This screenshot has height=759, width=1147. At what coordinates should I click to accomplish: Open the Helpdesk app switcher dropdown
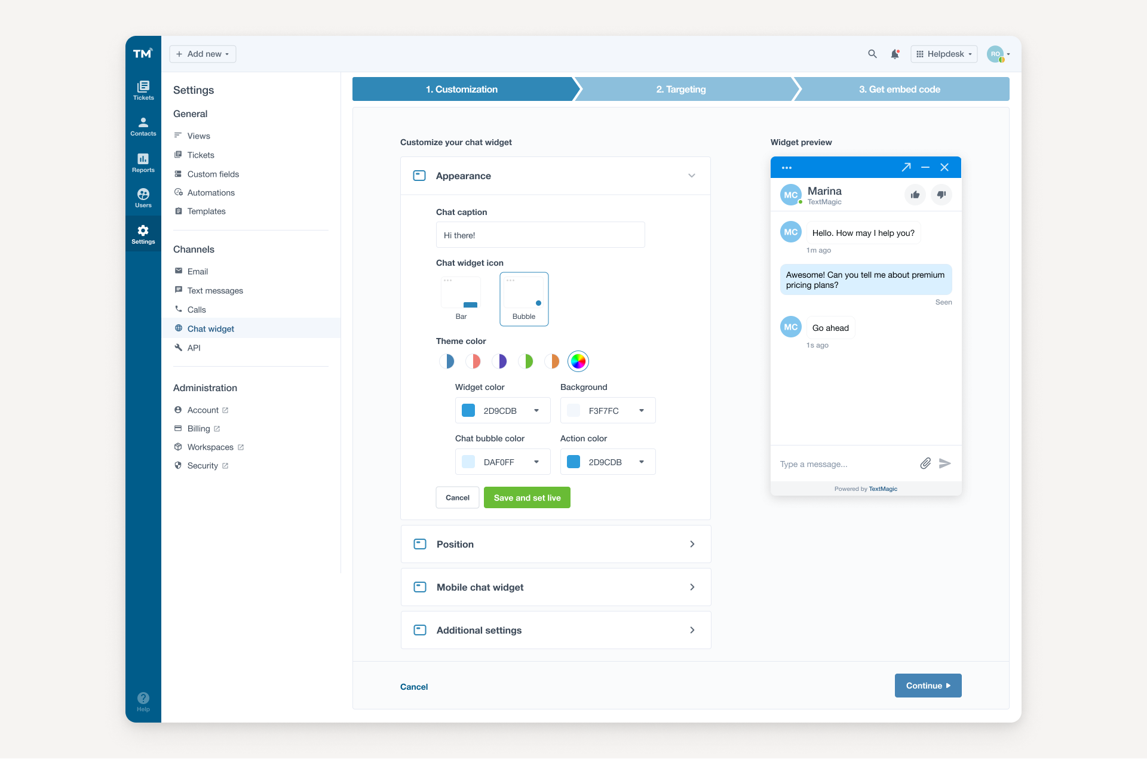944,54
